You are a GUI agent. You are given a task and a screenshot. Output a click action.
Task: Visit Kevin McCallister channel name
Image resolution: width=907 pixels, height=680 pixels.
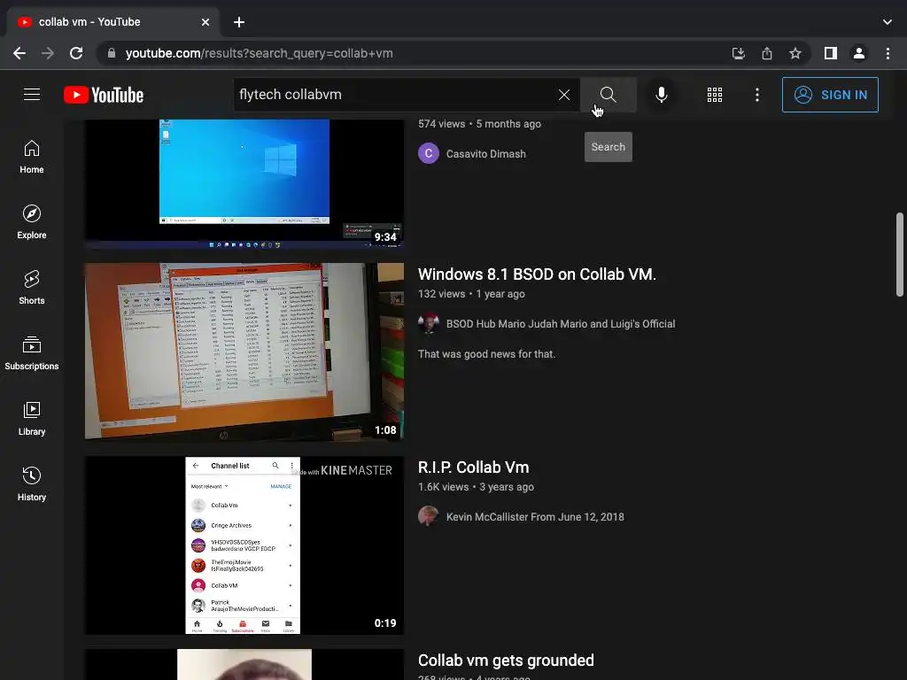point(535,517)
